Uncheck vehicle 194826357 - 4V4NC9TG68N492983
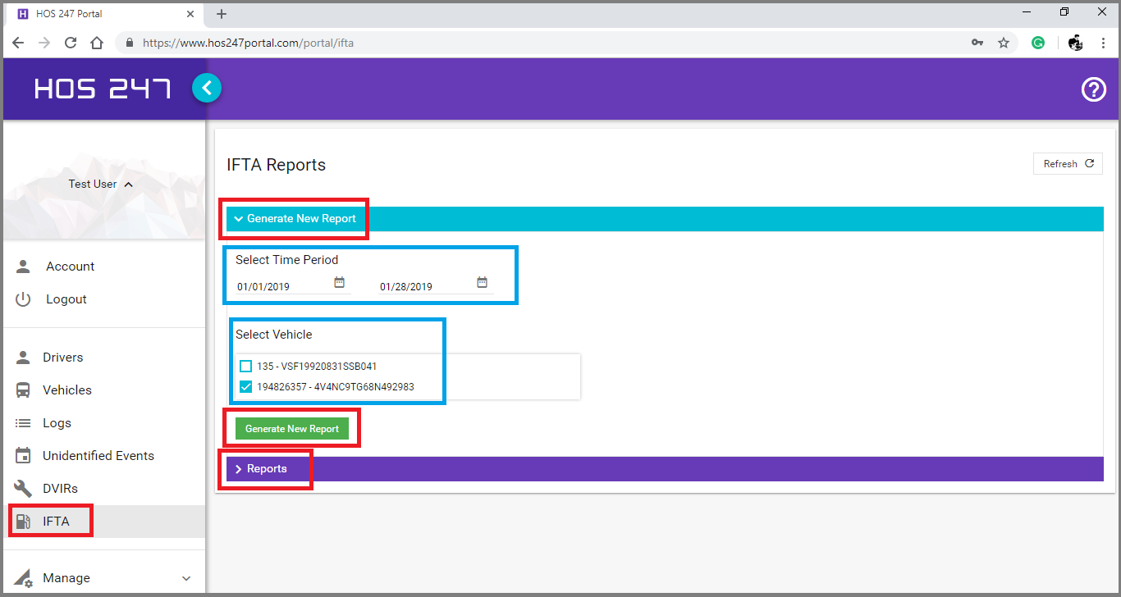 pos(246,386)
